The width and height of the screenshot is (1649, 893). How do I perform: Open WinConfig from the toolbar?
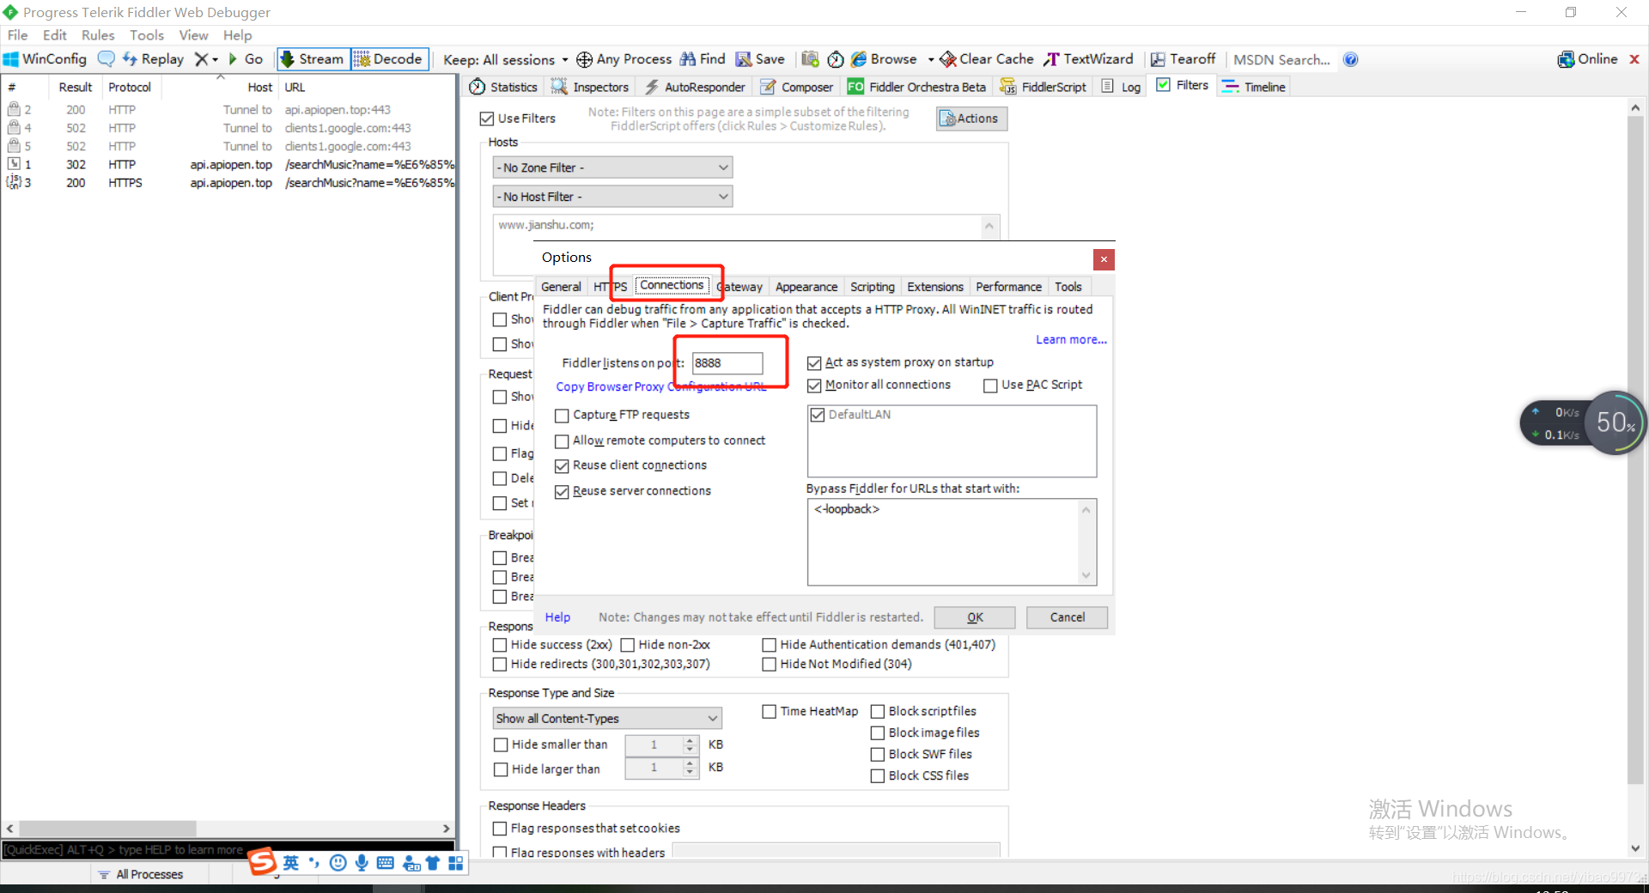[x=46, y=59]
